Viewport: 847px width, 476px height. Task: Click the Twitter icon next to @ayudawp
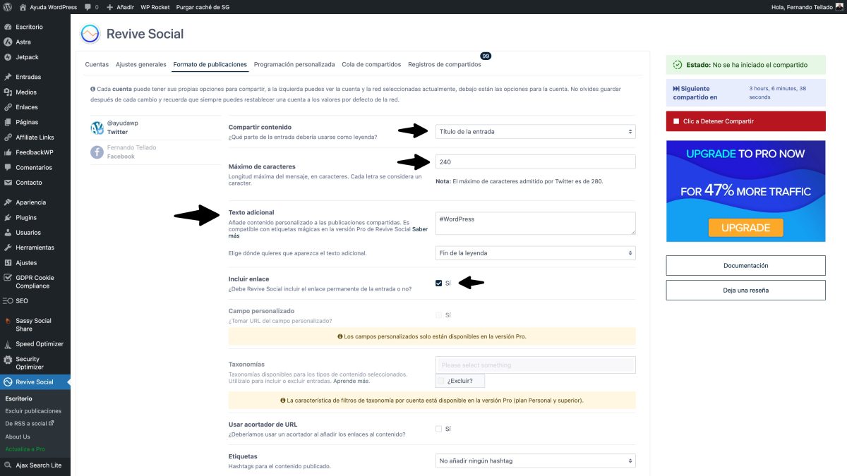point(97,128)
